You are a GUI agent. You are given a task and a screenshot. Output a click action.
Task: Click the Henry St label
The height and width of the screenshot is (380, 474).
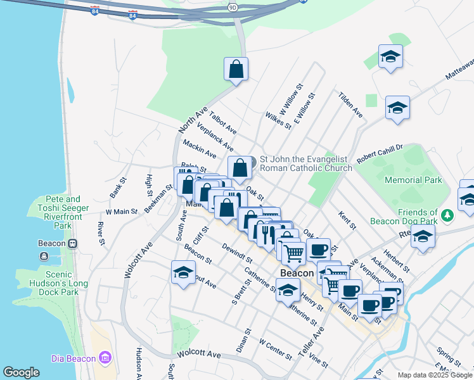pos(312,302)
